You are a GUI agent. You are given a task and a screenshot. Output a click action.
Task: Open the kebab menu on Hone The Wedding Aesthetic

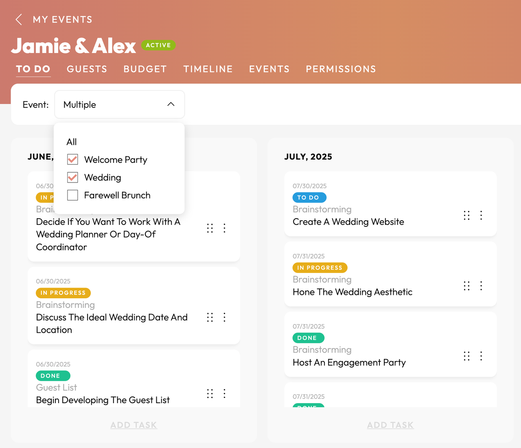pyautogui.click(x=481, y=285)
